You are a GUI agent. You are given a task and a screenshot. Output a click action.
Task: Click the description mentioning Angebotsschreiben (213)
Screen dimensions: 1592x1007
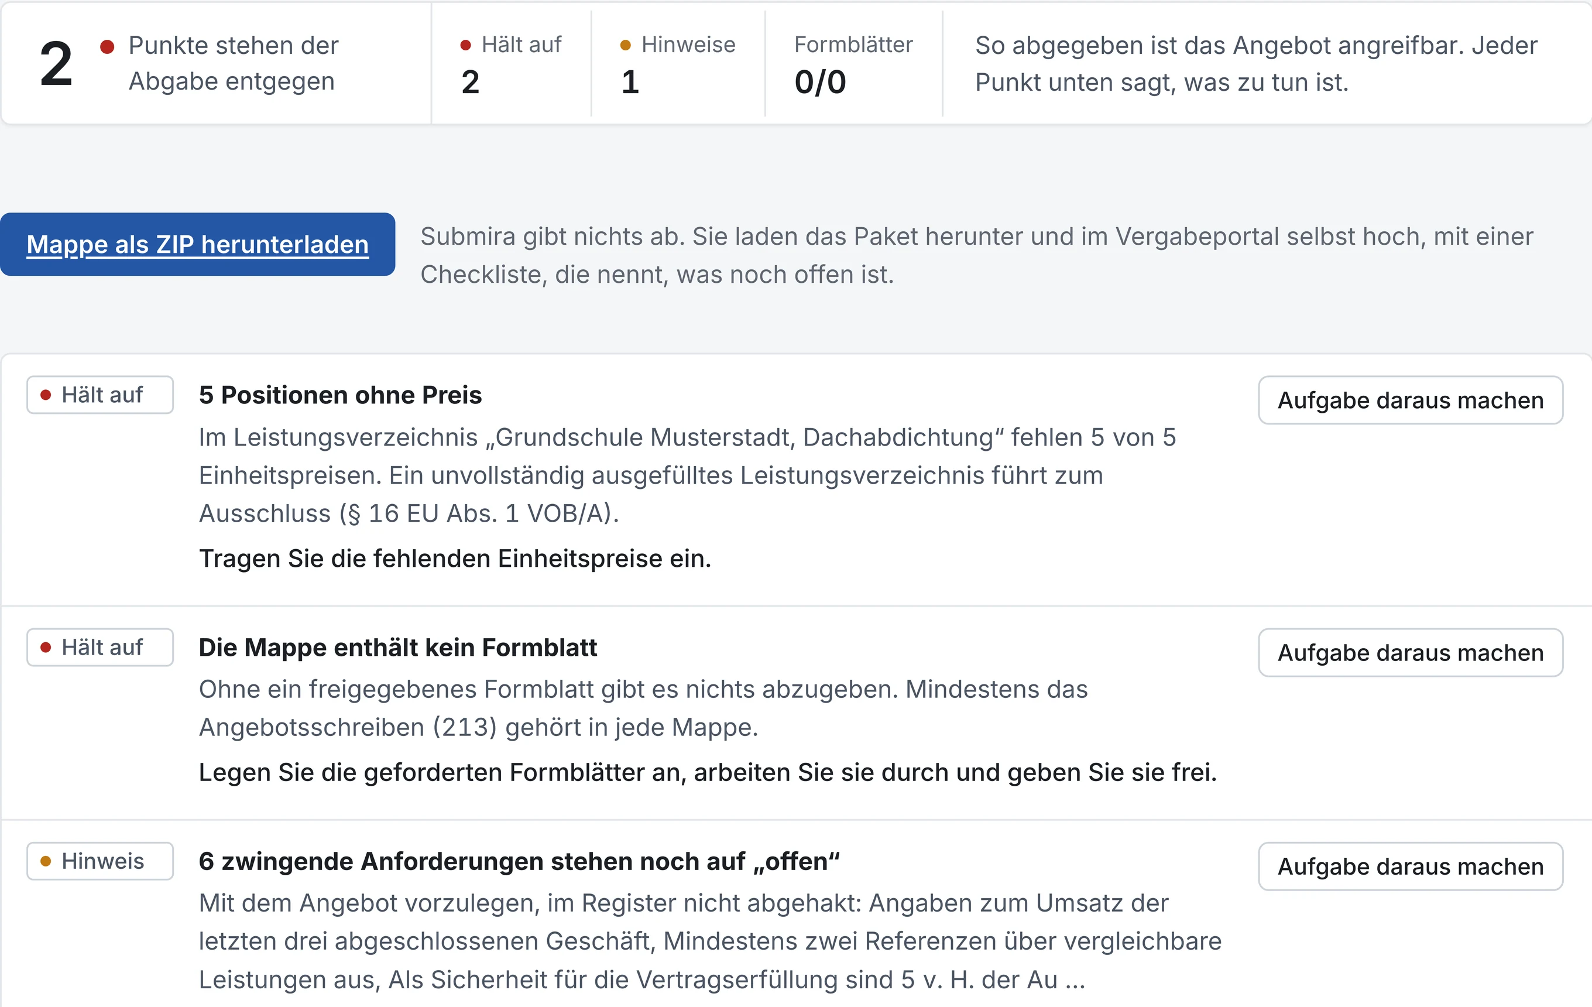tap(643, 708)
